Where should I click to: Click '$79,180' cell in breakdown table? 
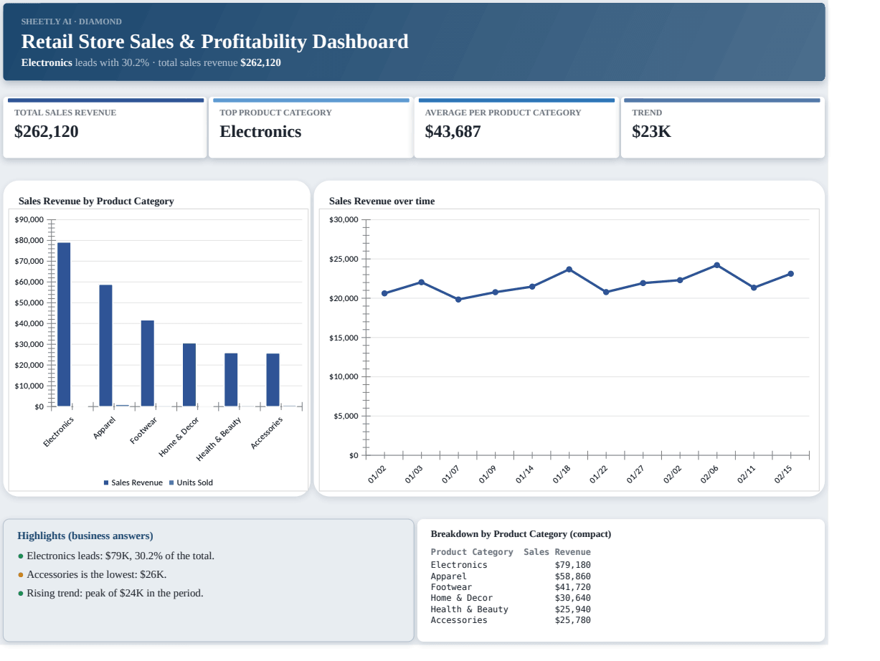coord(573,565)
